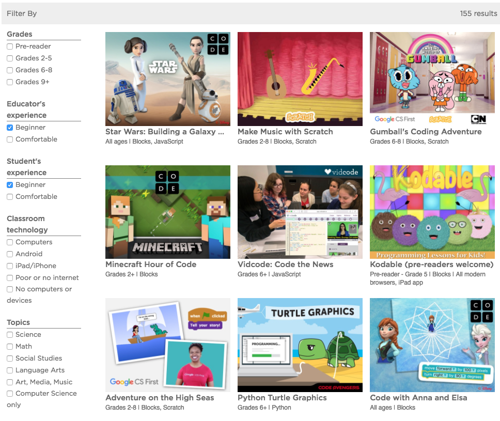500x421 pixels.
Task: Check Computer Science only topic
Action: (x=10, y=394)
